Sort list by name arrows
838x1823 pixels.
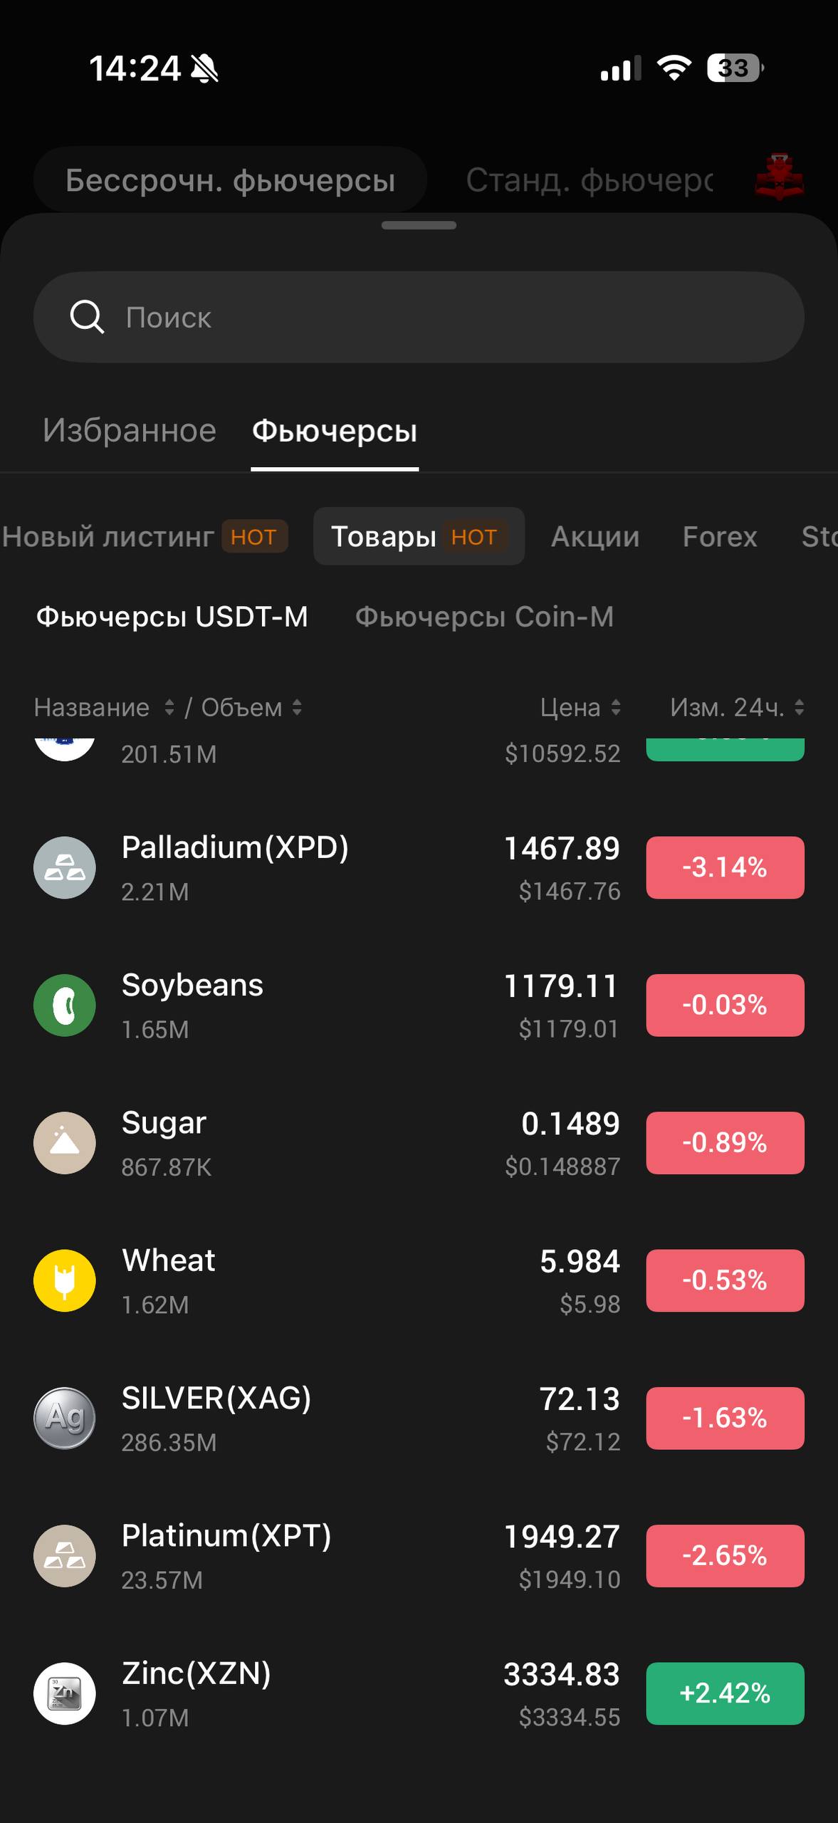point(169,707)
